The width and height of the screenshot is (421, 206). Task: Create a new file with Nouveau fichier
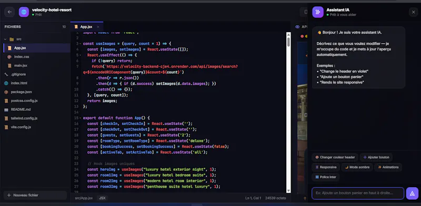(35, 195)
